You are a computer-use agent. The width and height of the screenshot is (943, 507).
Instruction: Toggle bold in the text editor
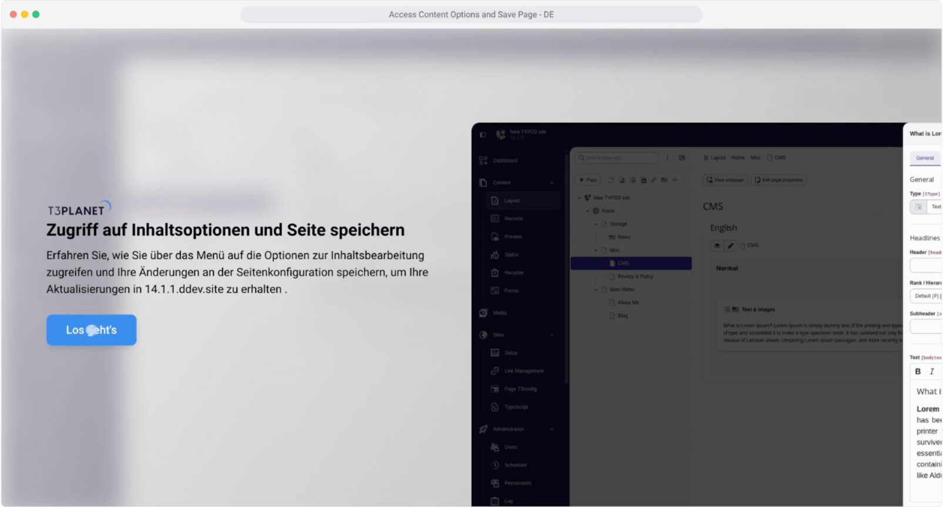(x=918, y=371)
